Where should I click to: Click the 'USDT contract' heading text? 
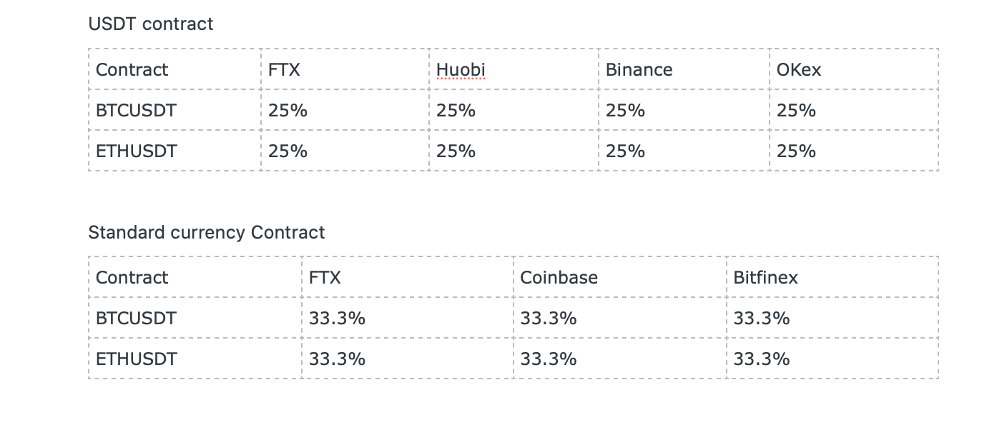150,24
